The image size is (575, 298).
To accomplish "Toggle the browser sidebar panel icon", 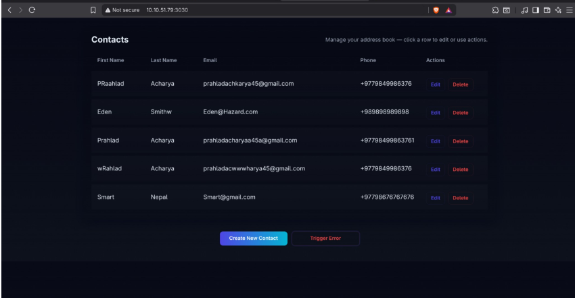I will (536, 10).
